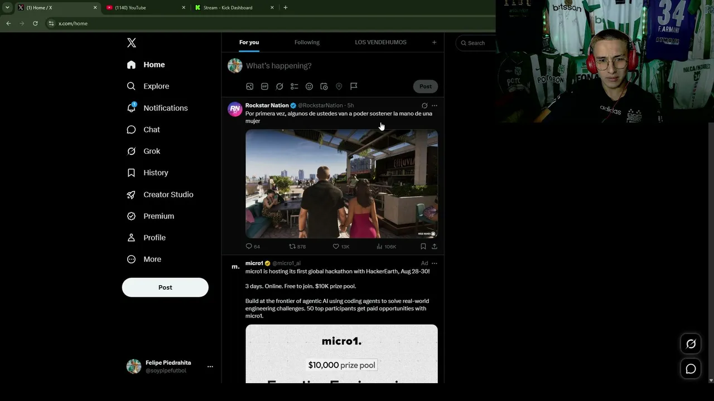Click the 5h timestamp on Rockstar Nation post
This screenshot has width=714, height=401.
[350, 105]
